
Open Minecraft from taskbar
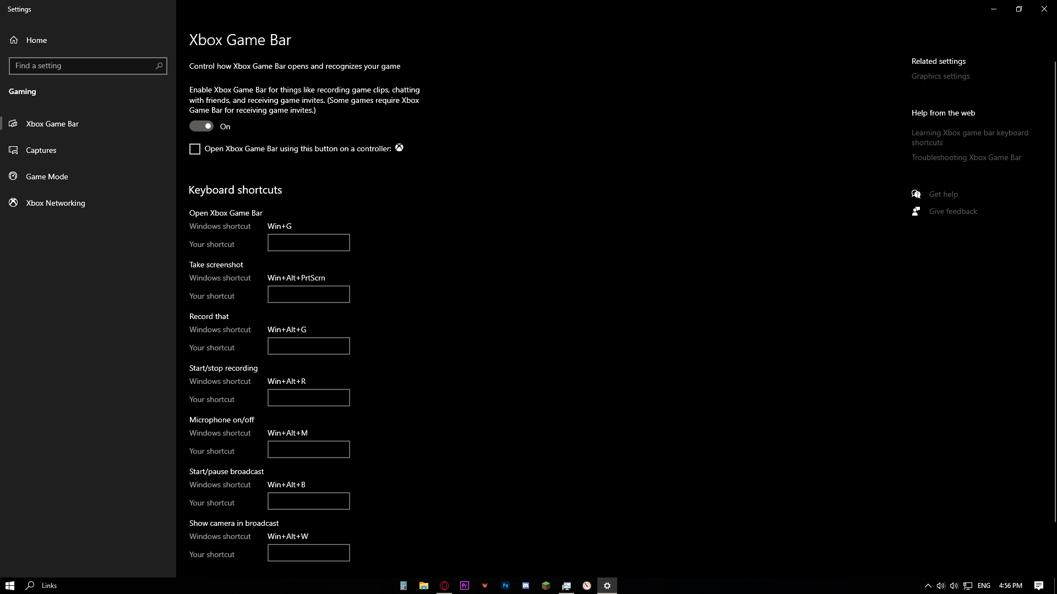(x=546, y=586)
